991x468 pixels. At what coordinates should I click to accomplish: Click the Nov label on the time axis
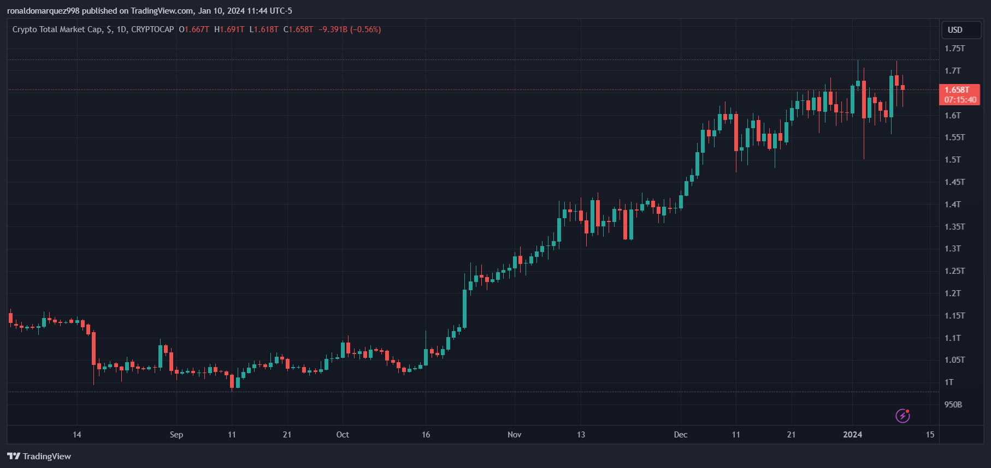point(515,435)
